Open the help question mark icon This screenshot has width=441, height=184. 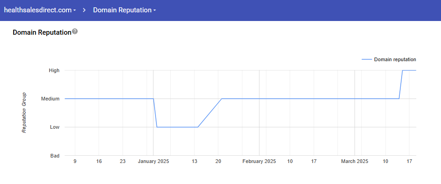point(75,32)
